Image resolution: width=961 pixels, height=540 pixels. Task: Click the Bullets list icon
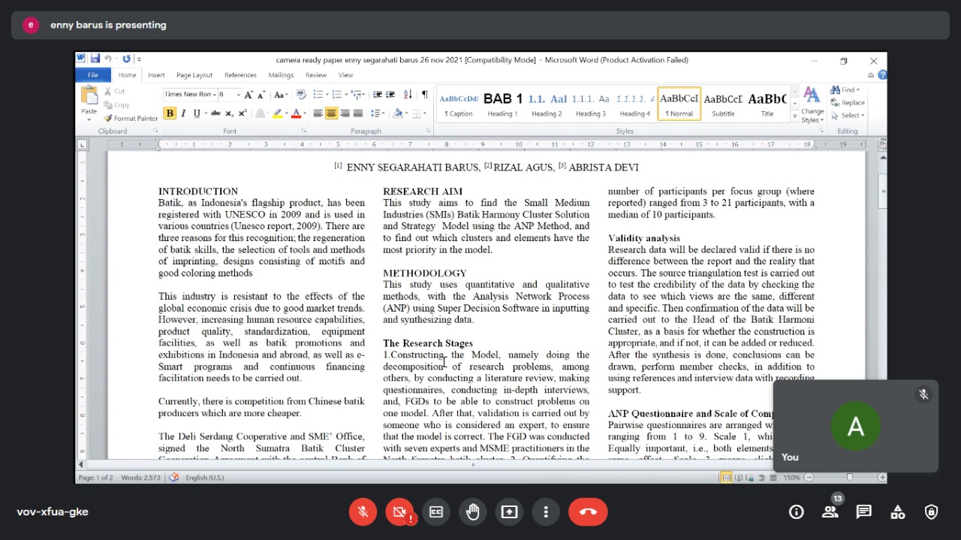click(x=320, y=95)
